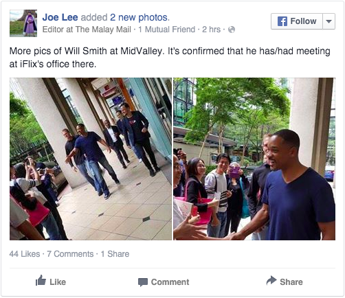Open the '1 Mutual Friend' link
The image size is (345, 298).
tap(167, 30)
